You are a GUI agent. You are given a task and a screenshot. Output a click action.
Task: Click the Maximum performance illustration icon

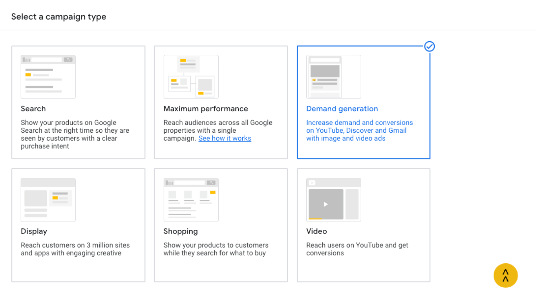(x=191, y=77)
